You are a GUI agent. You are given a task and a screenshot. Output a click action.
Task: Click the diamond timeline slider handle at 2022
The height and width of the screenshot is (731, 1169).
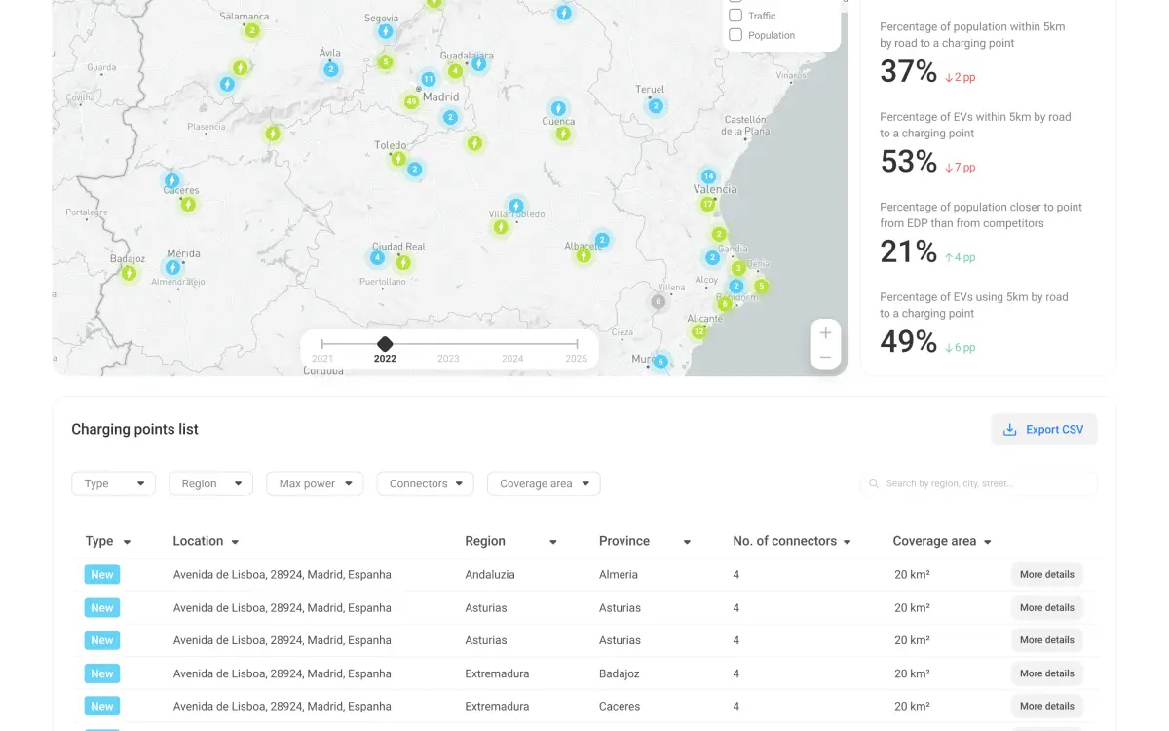(x=385, y=344)
